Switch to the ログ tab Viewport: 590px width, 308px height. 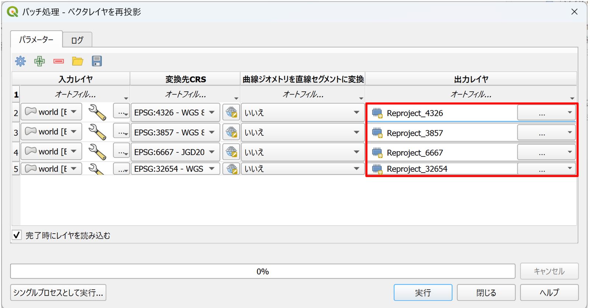point(77,40)
